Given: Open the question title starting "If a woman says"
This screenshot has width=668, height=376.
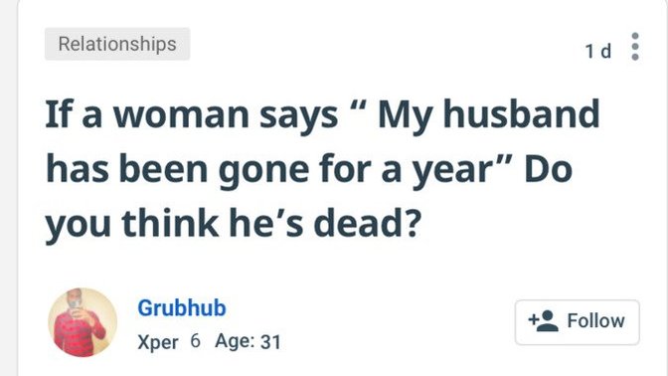Looking at the screenshot, I should (x=322, y=169).
